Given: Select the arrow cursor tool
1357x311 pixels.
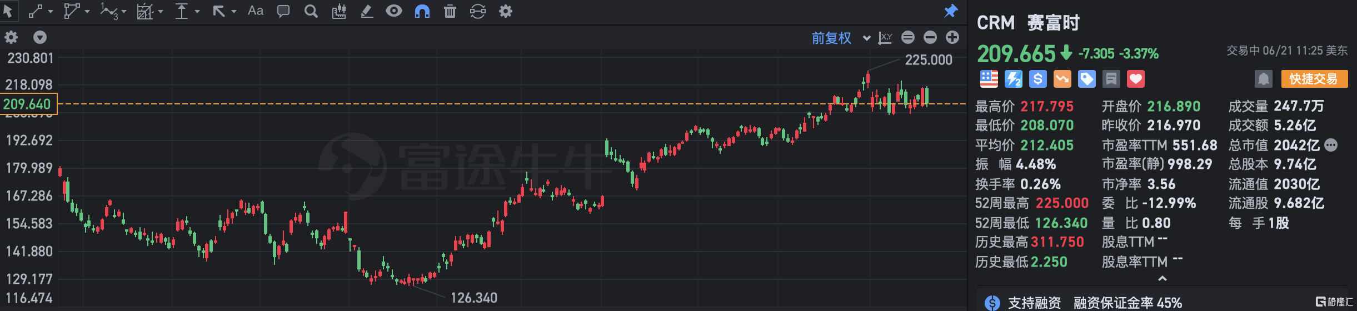Looking at the screenshot, I should (8, 11).
